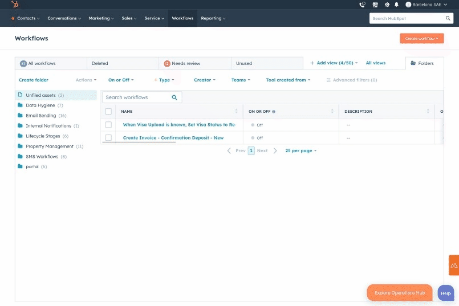Click the Help button
The image size is (459, 306).
point(446,293)
